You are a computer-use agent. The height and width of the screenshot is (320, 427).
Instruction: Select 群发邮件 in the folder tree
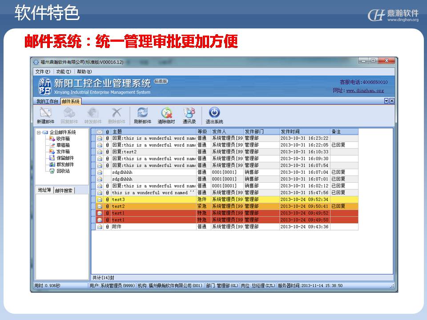(65, 164)
